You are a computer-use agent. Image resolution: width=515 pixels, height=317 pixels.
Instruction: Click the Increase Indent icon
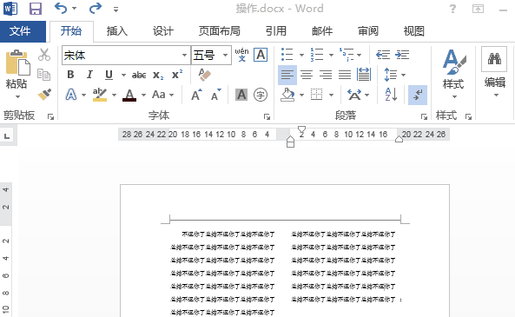(x=402, y=55)
